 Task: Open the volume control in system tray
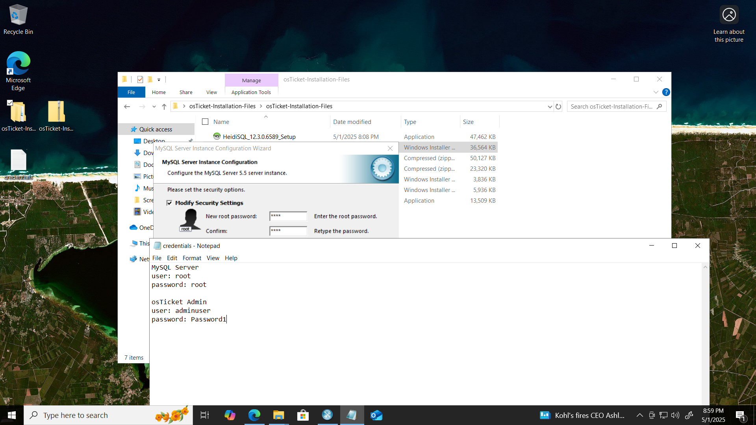[x=675, y=415]
